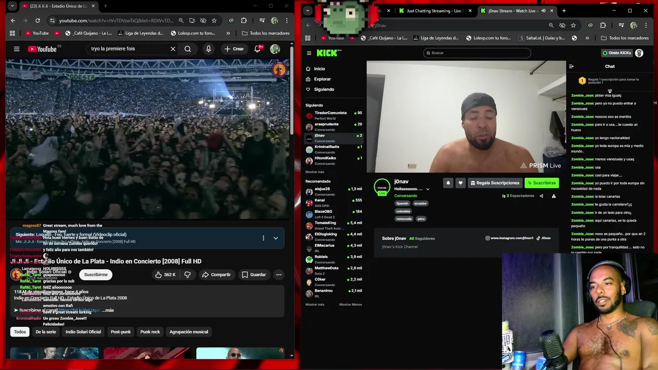The height and width of the screenshot is (370, 658).
Task: Click the YouTube search input field
Action: (127, 49)
